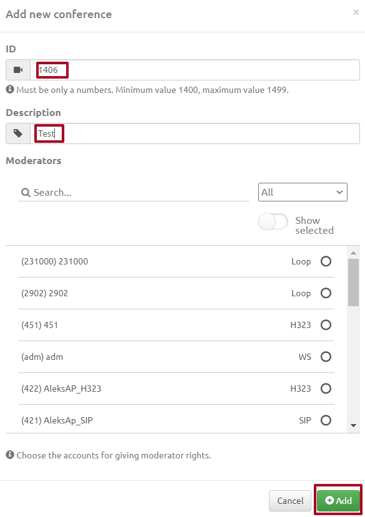Click the Description input field
Image resolution: width=365 pixels, height=517 pixels.
[195, 133]
